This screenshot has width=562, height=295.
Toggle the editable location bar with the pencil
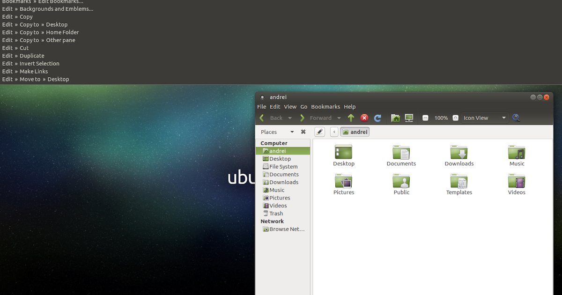pos(319,132)
